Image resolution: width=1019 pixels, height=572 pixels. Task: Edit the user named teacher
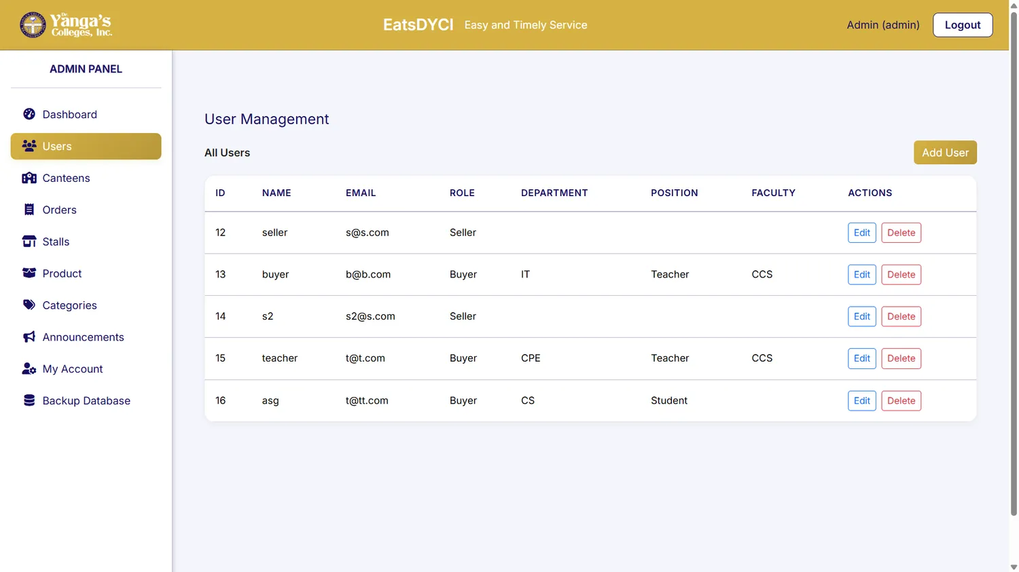click(x=861, y=358)
